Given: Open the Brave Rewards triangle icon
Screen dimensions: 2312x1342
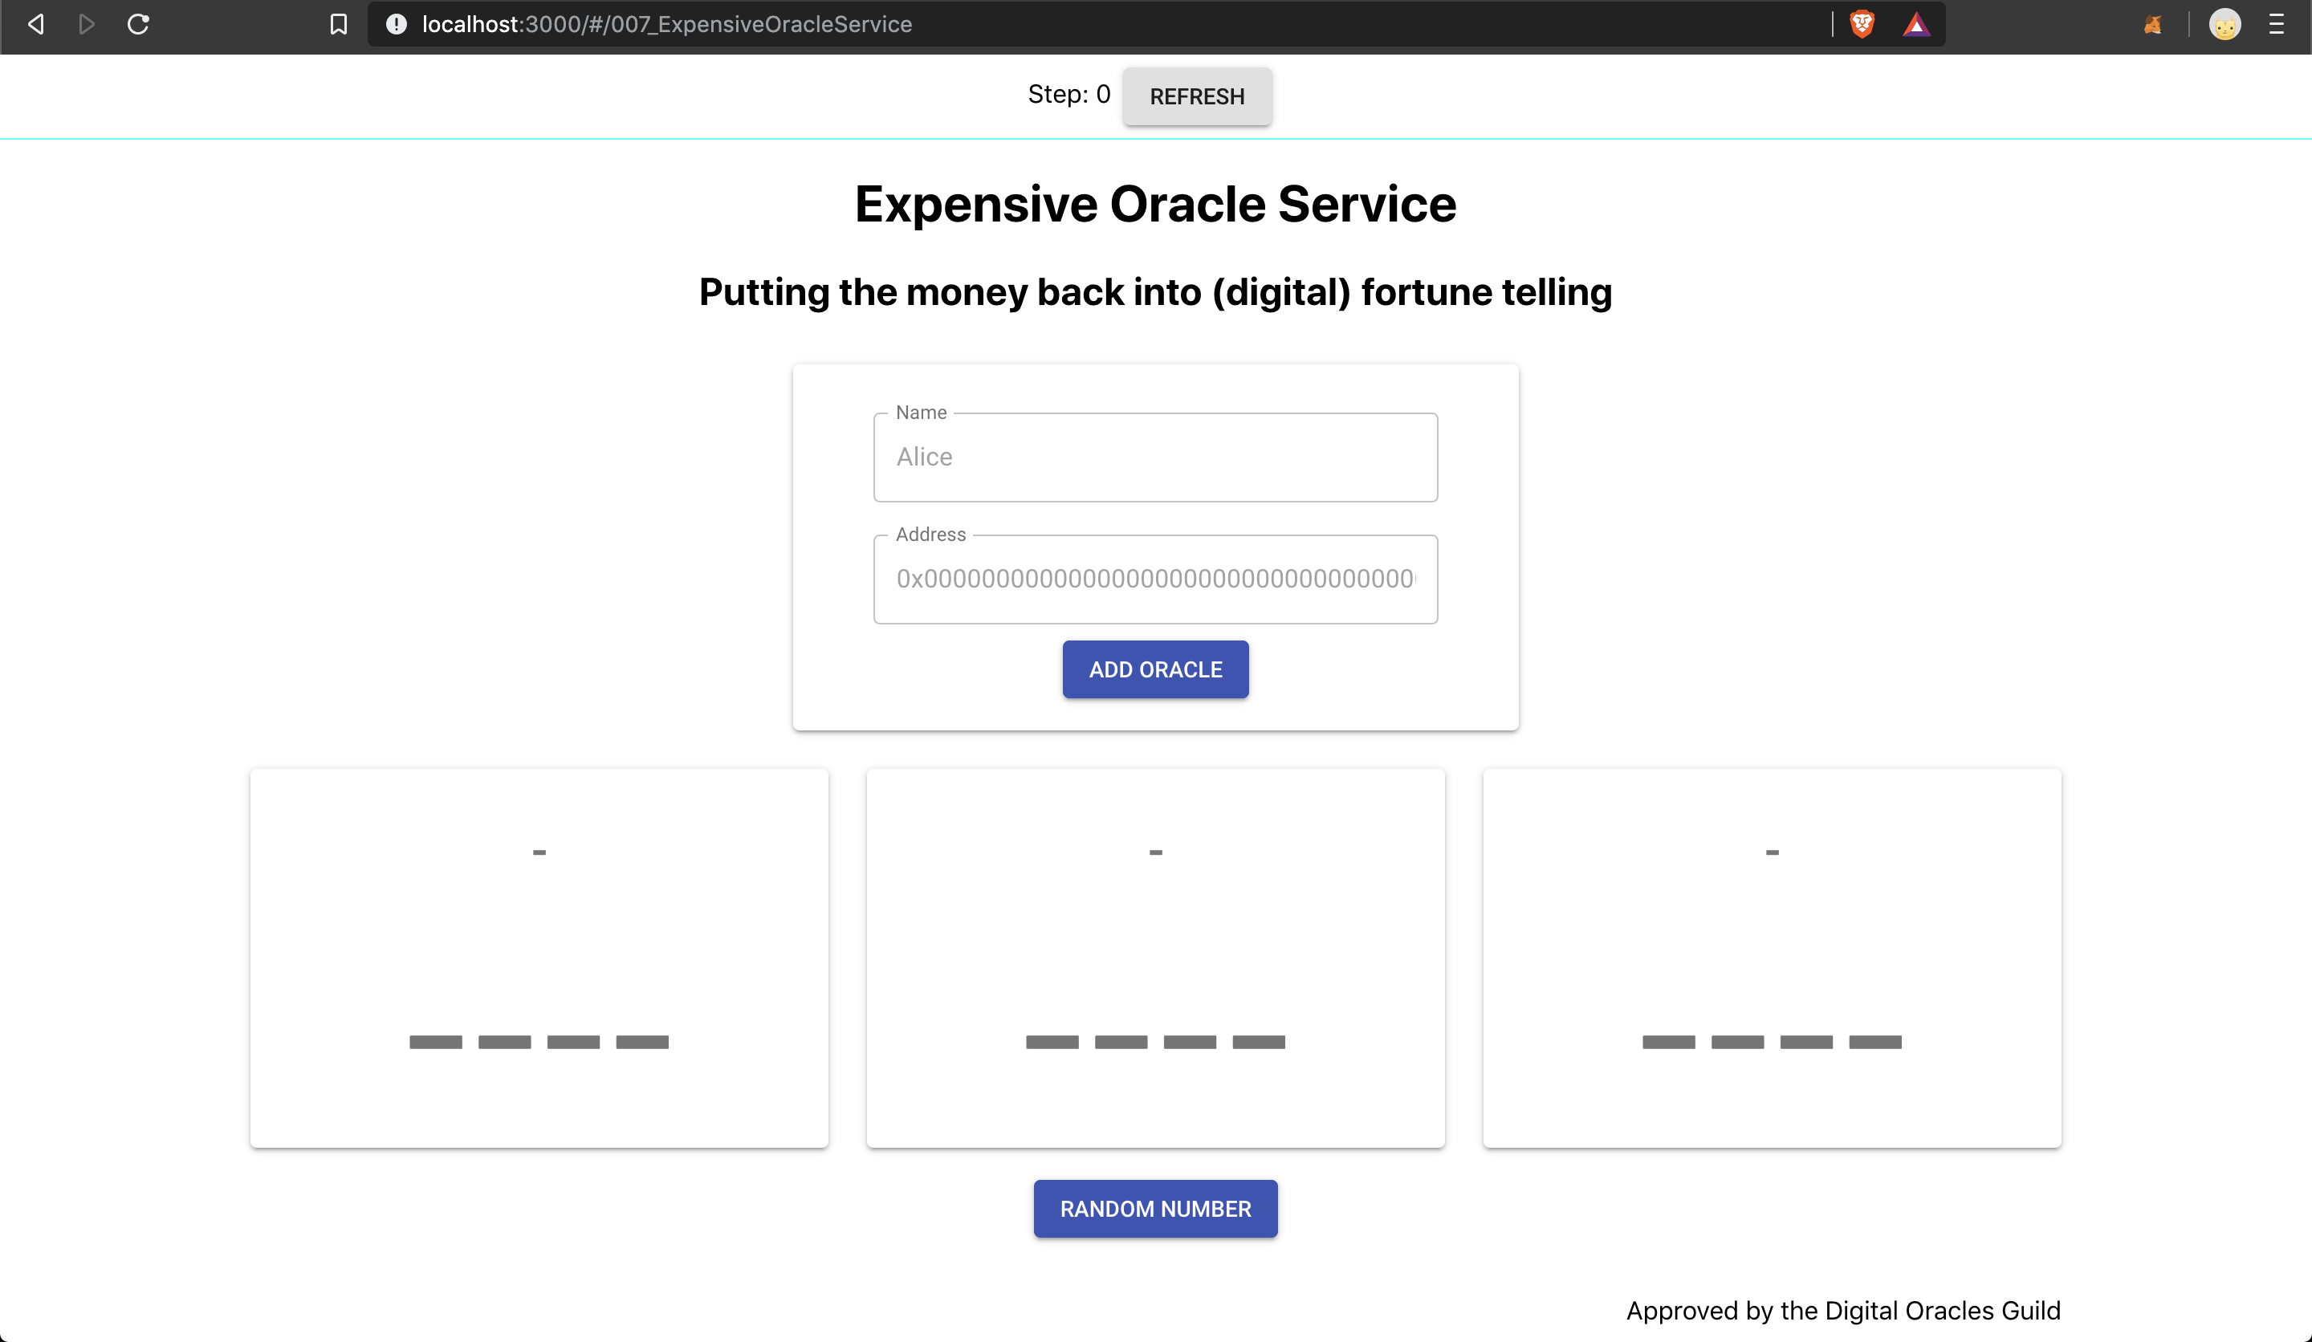Looking at the screenshot, I should pos(1915,25).
